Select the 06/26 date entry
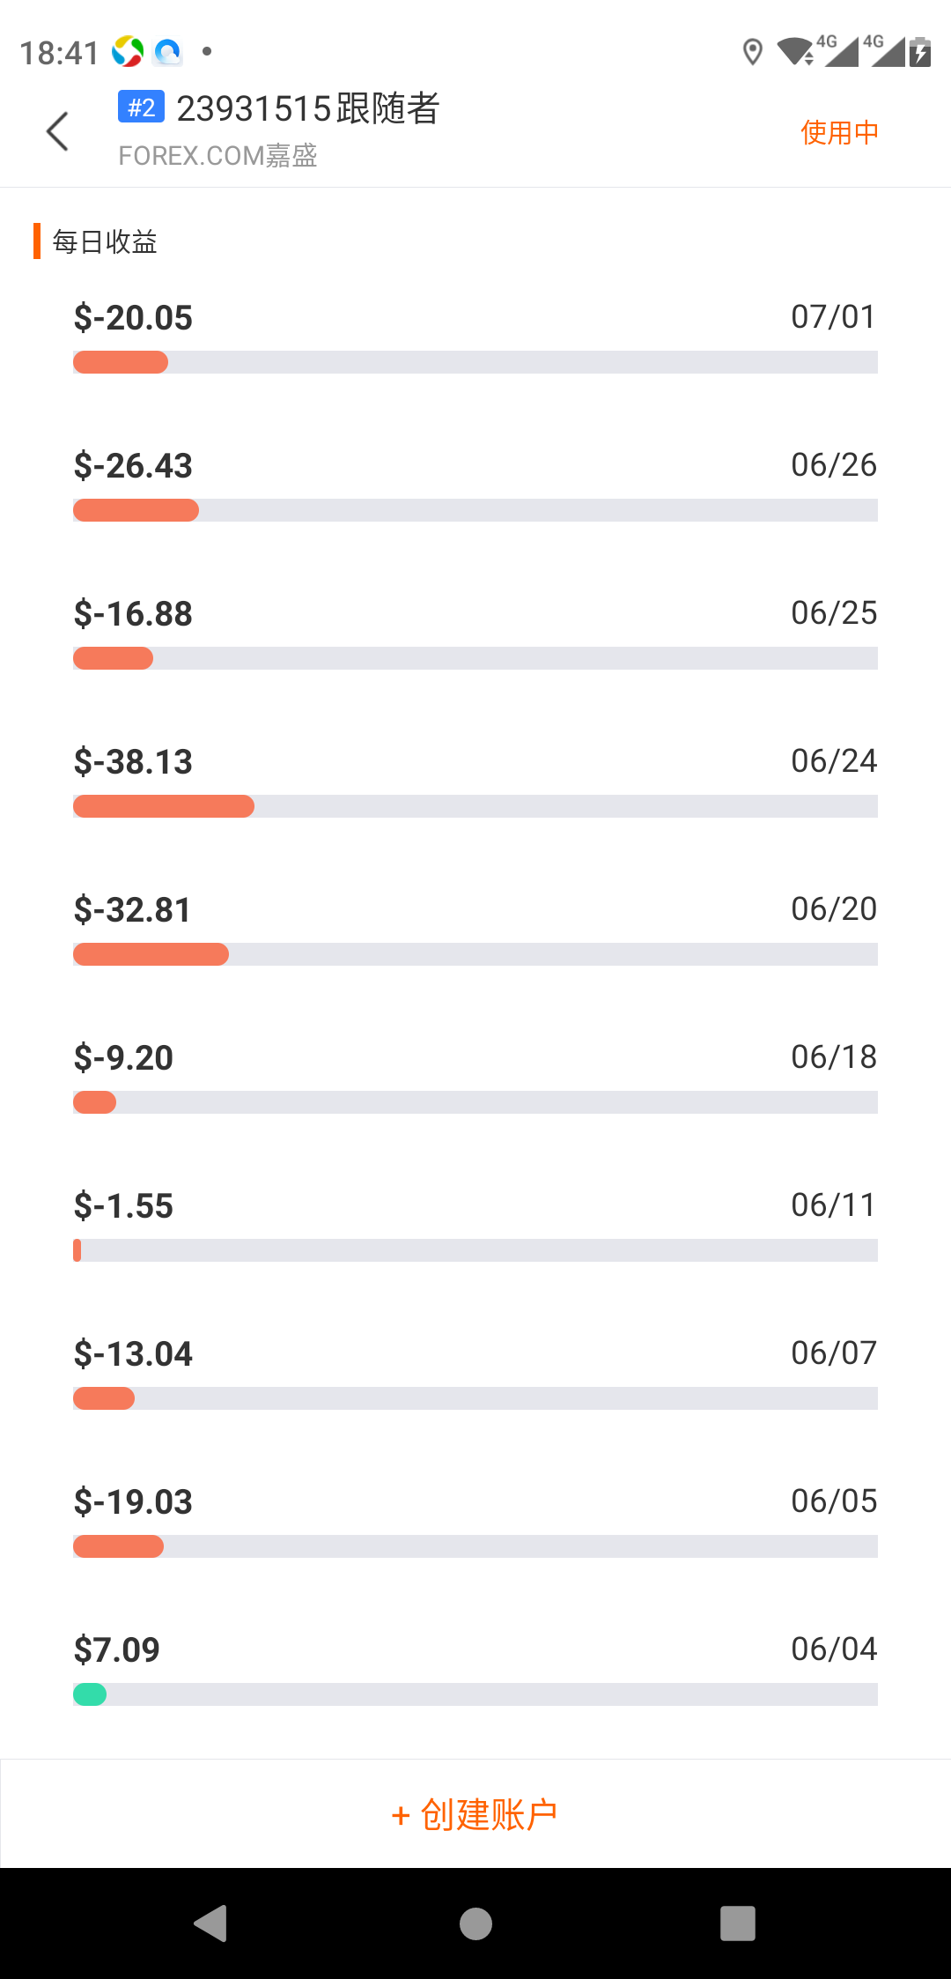The image size is (951, 1979). click(833, 465)
